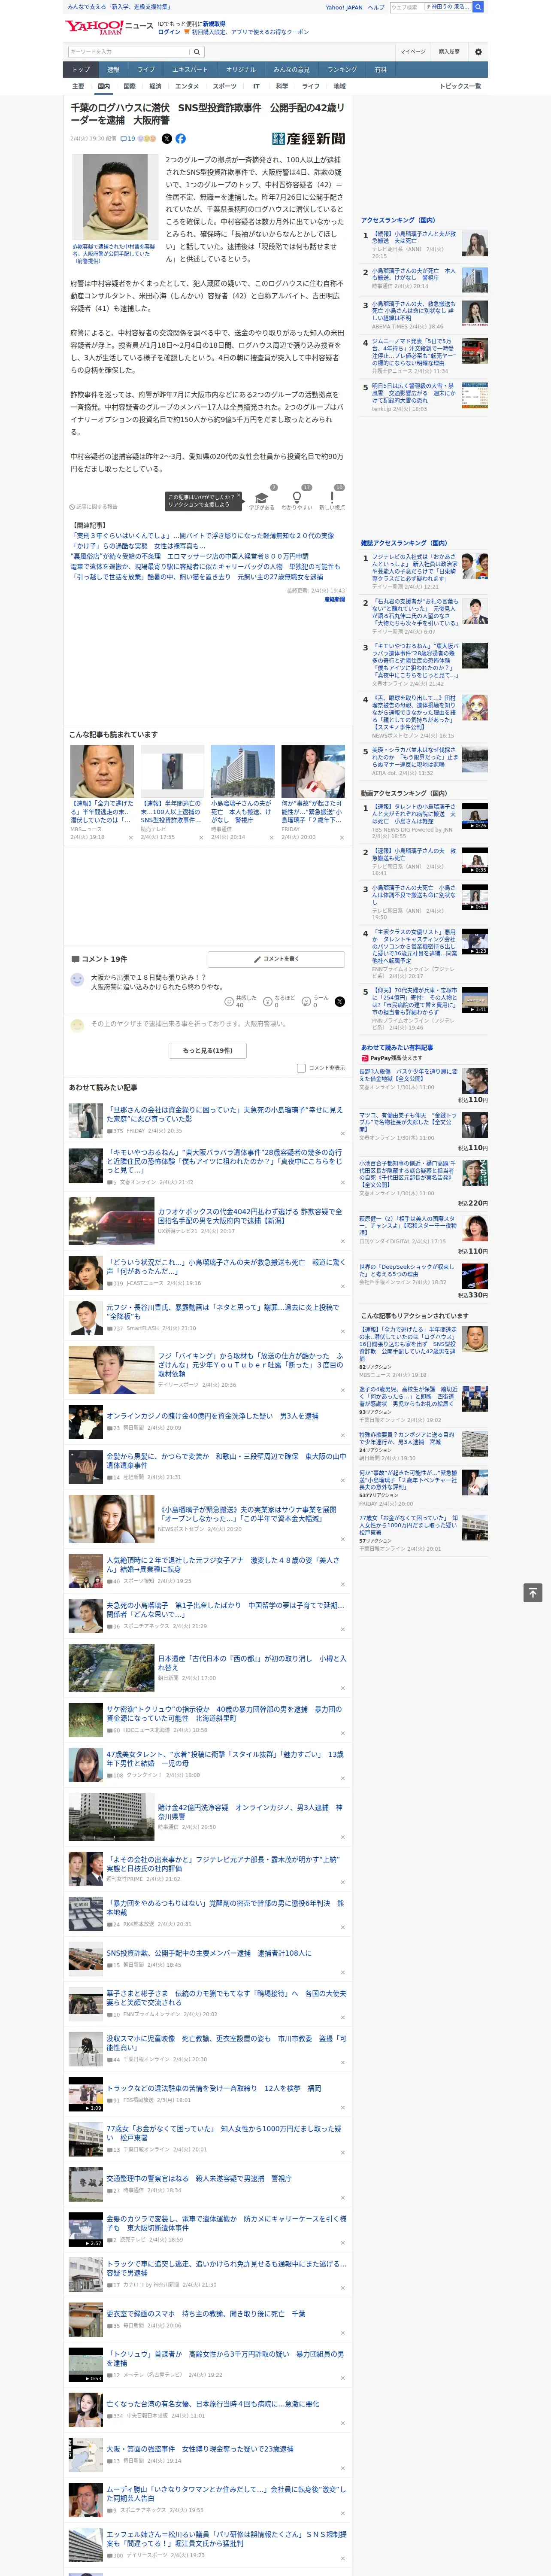React with the わかりやすい lightbulb icon
This screenshot has width=551, height=2576.
297,498
